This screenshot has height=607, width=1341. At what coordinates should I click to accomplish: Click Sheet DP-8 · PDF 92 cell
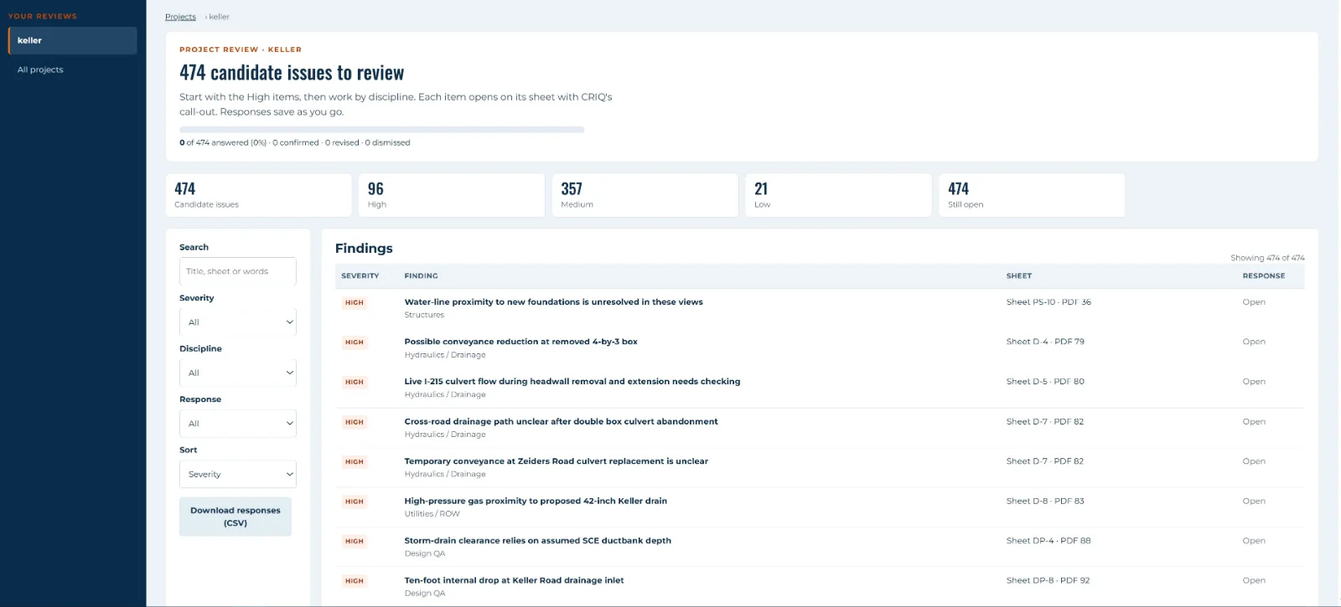(1048, 580)
